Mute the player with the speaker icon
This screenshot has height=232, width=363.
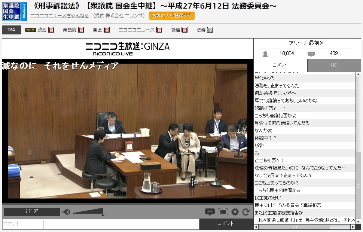(66, 212)
